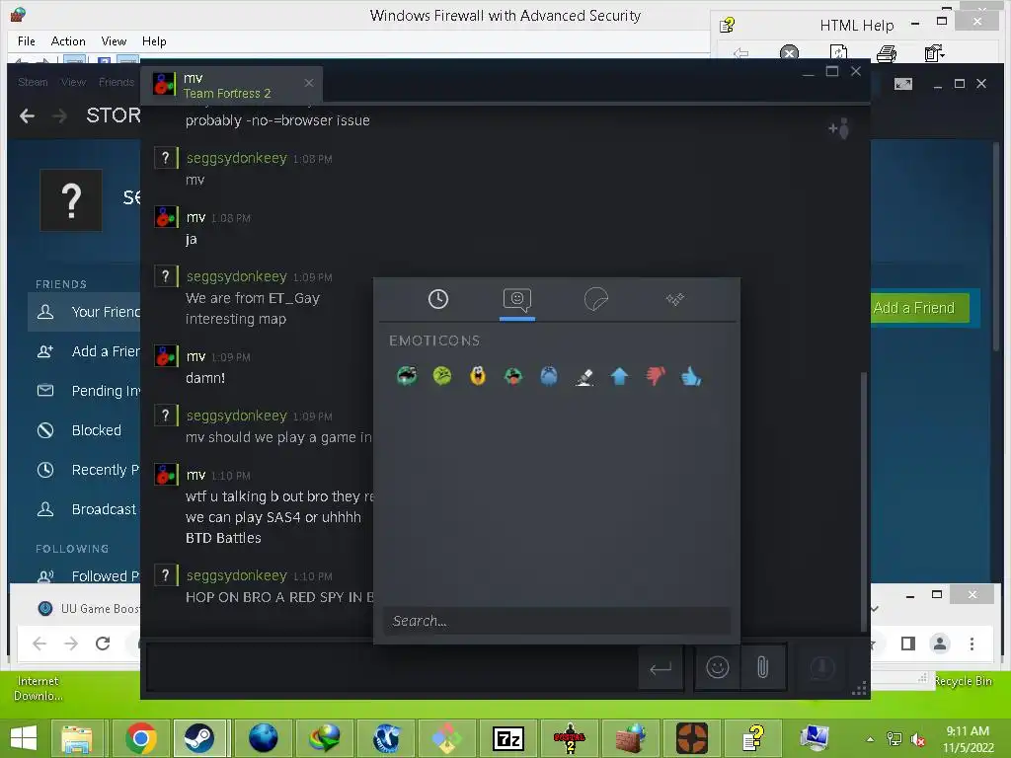Insert the blue up arrow emoticon

tap(620, 376)
